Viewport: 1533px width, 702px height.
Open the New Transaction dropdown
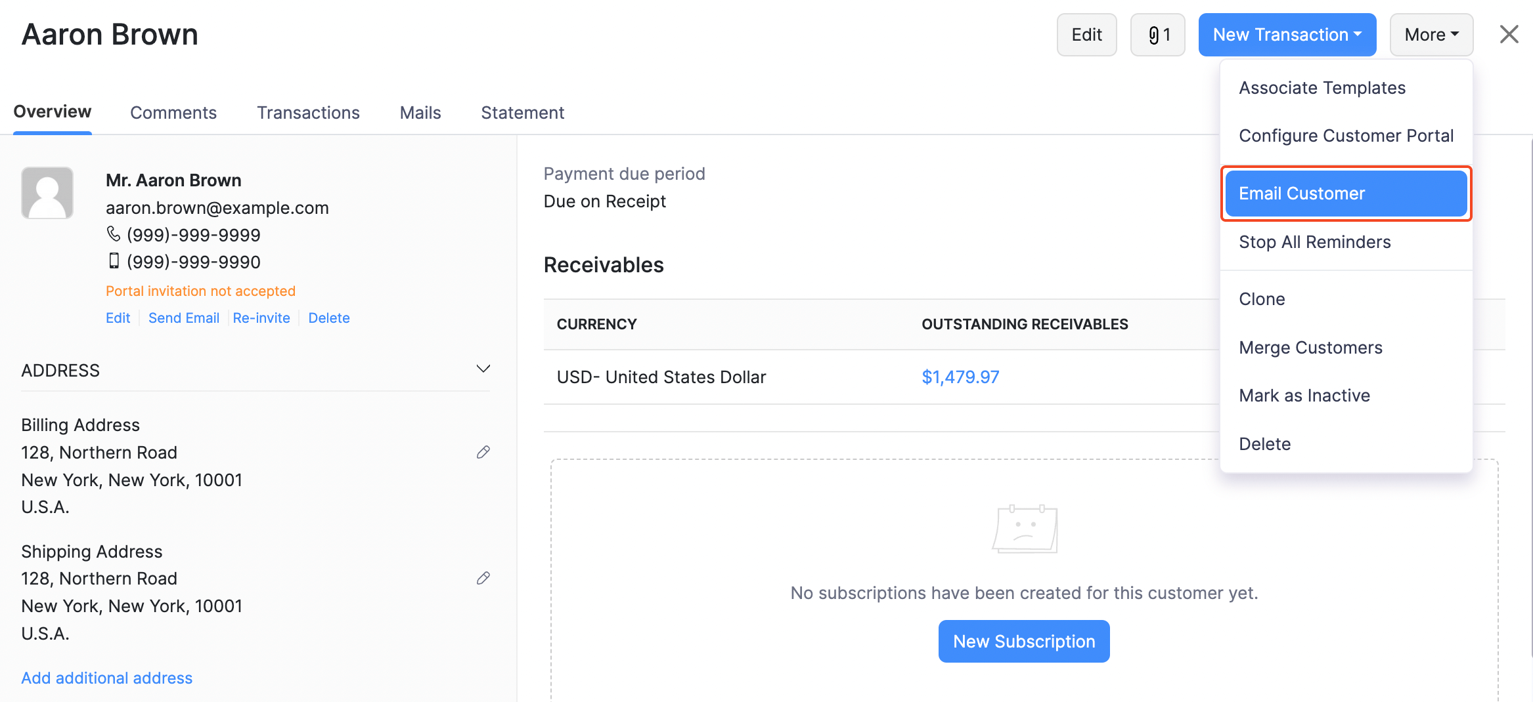pyautogui.click(x=1287, y=35)
